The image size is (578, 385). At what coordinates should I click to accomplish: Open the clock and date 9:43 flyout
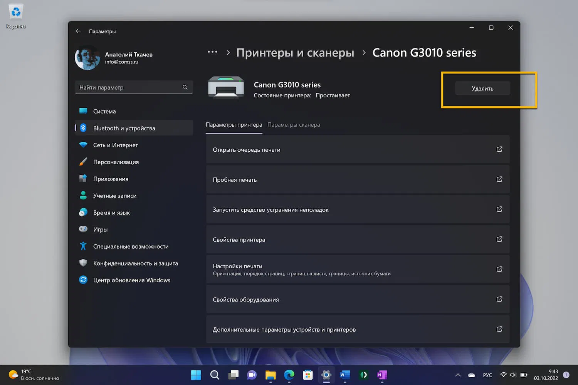click(546, 375)
